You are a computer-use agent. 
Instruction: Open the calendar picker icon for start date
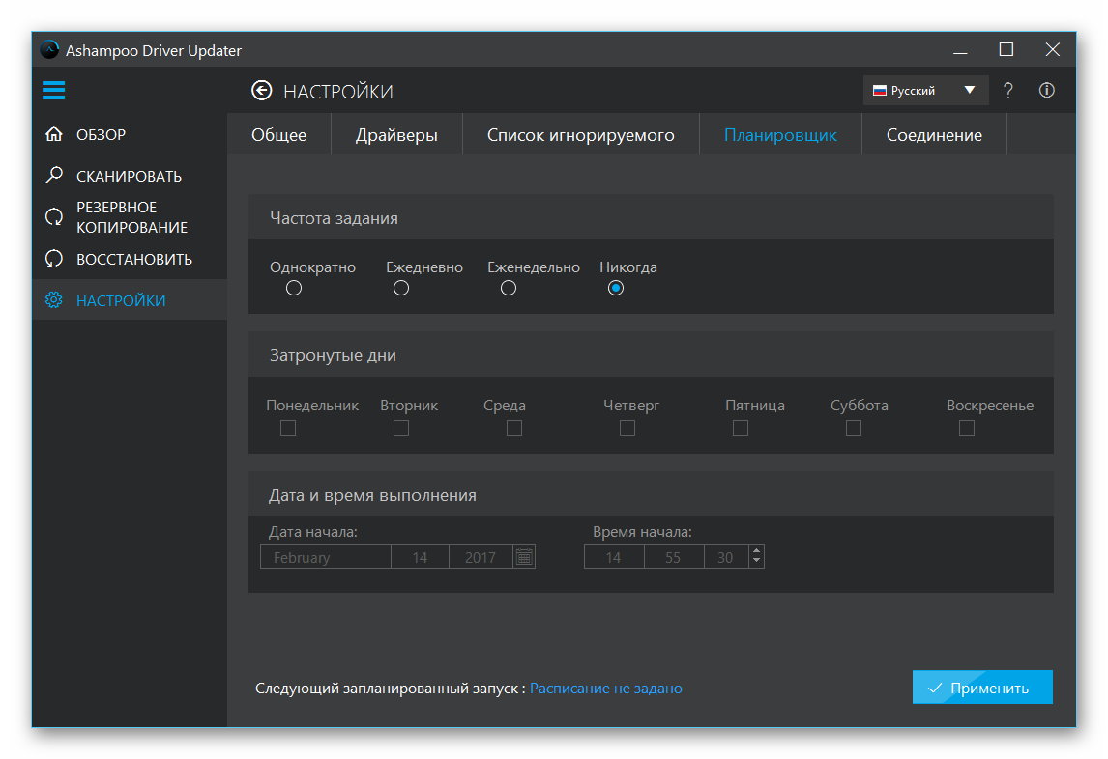[524, 556]
